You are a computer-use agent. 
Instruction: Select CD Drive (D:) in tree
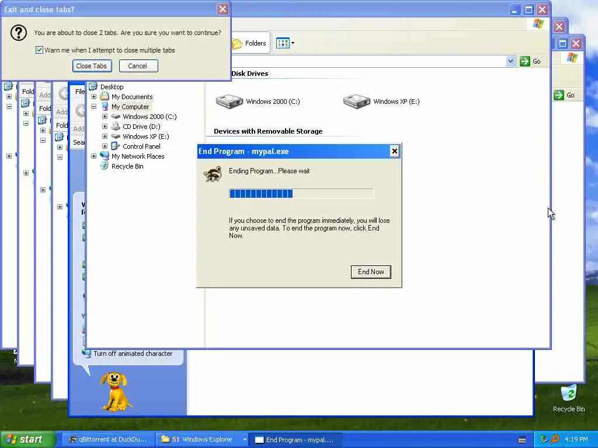[x=141, y=127]
